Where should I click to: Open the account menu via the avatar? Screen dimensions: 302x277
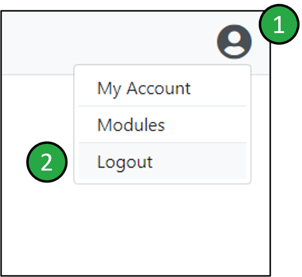tap(234, 42)
